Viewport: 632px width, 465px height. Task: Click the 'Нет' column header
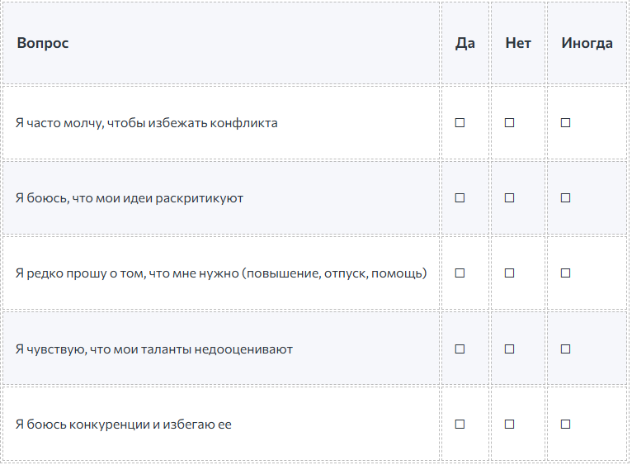click(x=518, y=43)
